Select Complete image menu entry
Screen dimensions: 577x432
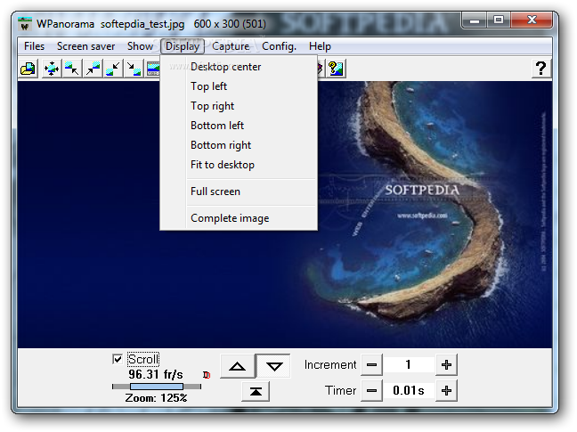point(239,218)
